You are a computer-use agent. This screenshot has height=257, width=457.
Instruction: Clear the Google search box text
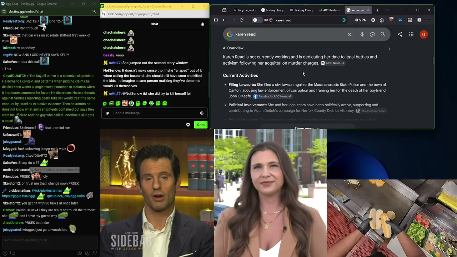tap(350, 34)
